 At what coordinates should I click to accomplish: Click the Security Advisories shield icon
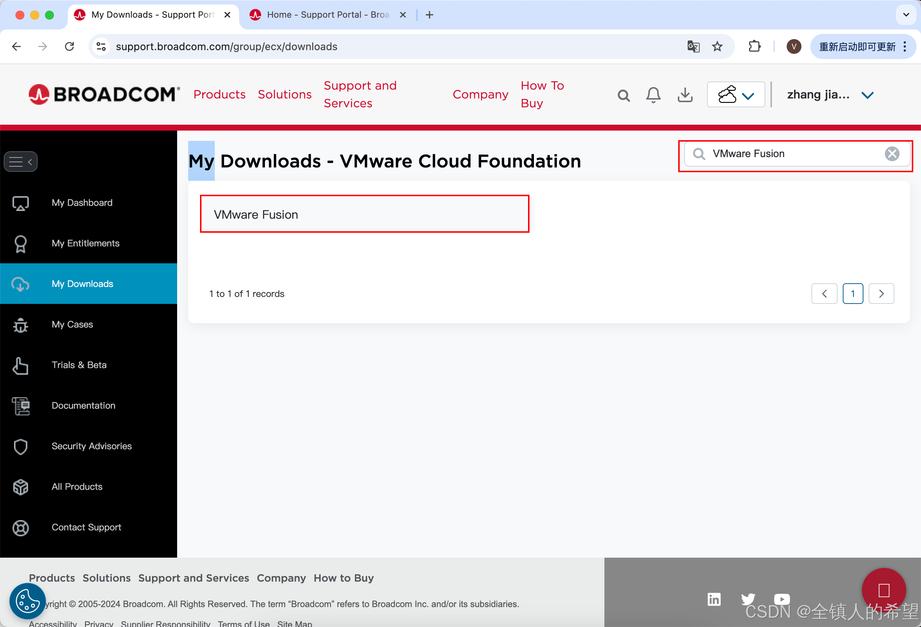[21, 446]
